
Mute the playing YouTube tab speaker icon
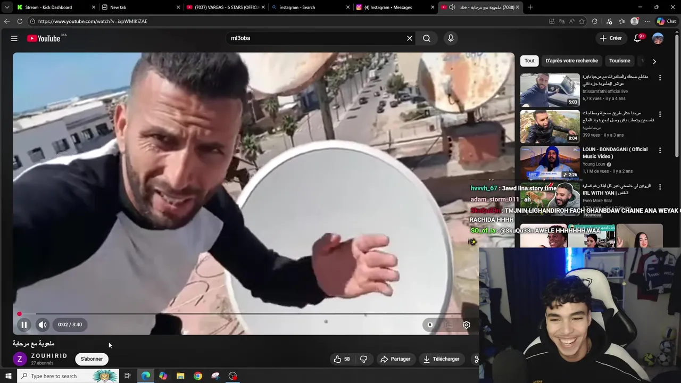pos(452,7)
